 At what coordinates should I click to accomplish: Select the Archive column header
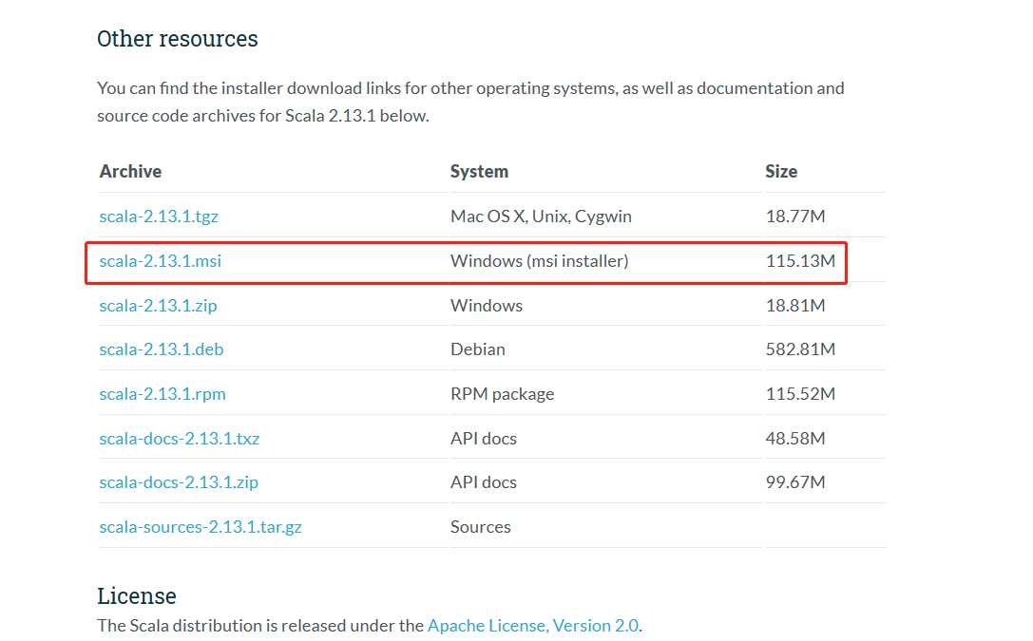(x=130, y=172)
